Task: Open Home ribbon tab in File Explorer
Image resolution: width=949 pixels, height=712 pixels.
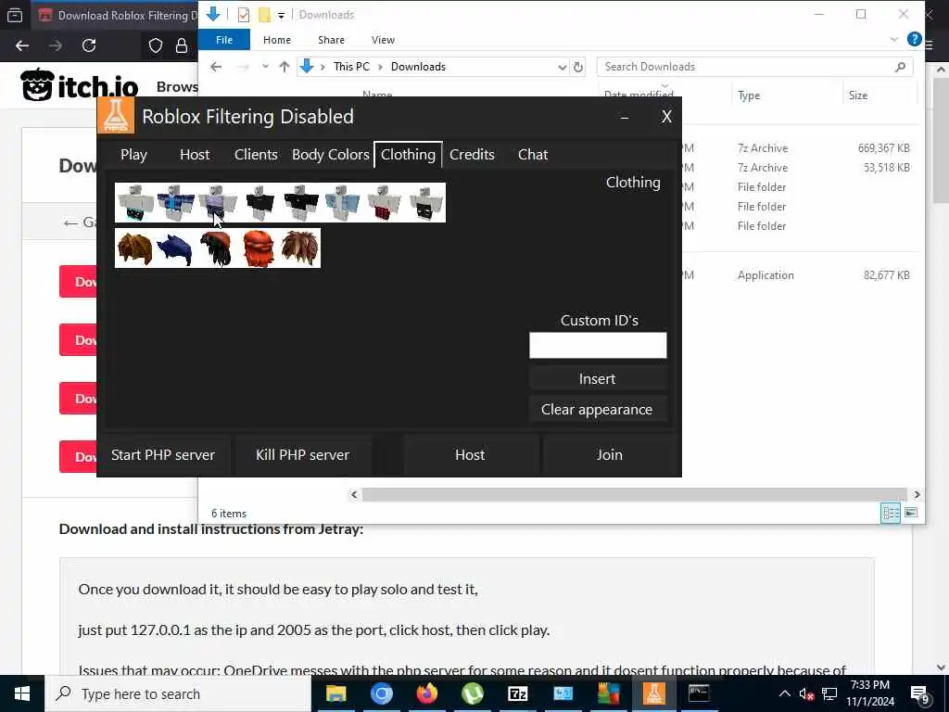Action: [x=277, y=40]
